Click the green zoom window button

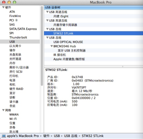[x=14, y=2]
